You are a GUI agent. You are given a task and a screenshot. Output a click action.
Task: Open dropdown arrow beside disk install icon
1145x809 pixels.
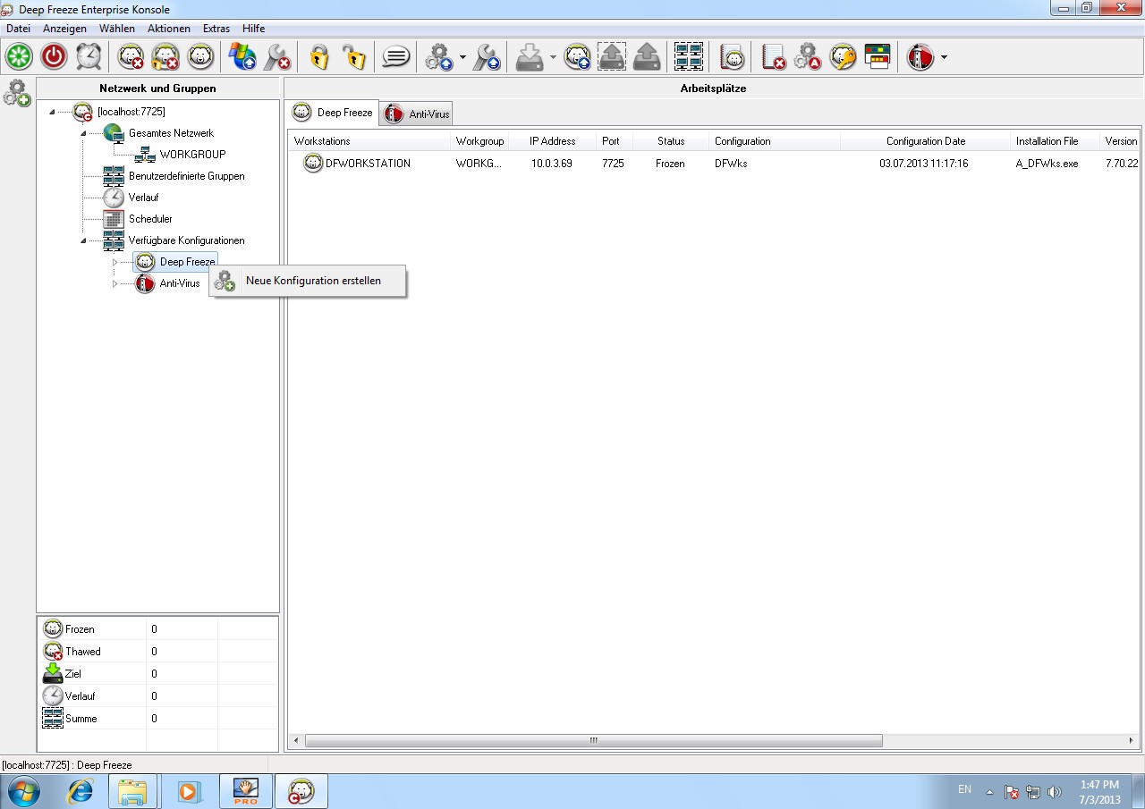point(553,58)
